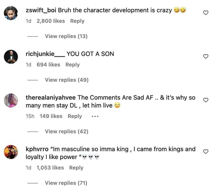Open more options on therealaniyahvee's comment
211x187 pixels.
95,116
